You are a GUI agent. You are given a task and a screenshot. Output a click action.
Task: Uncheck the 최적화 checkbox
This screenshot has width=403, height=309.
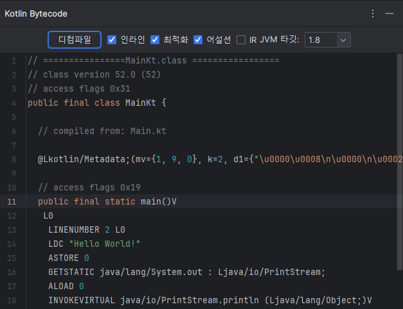pos(155,40)
